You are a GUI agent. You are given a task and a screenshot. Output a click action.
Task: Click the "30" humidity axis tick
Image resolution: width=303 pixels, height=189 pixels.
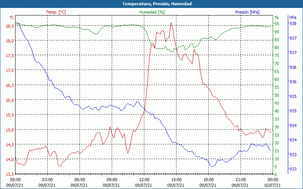[x=277, y=127]
